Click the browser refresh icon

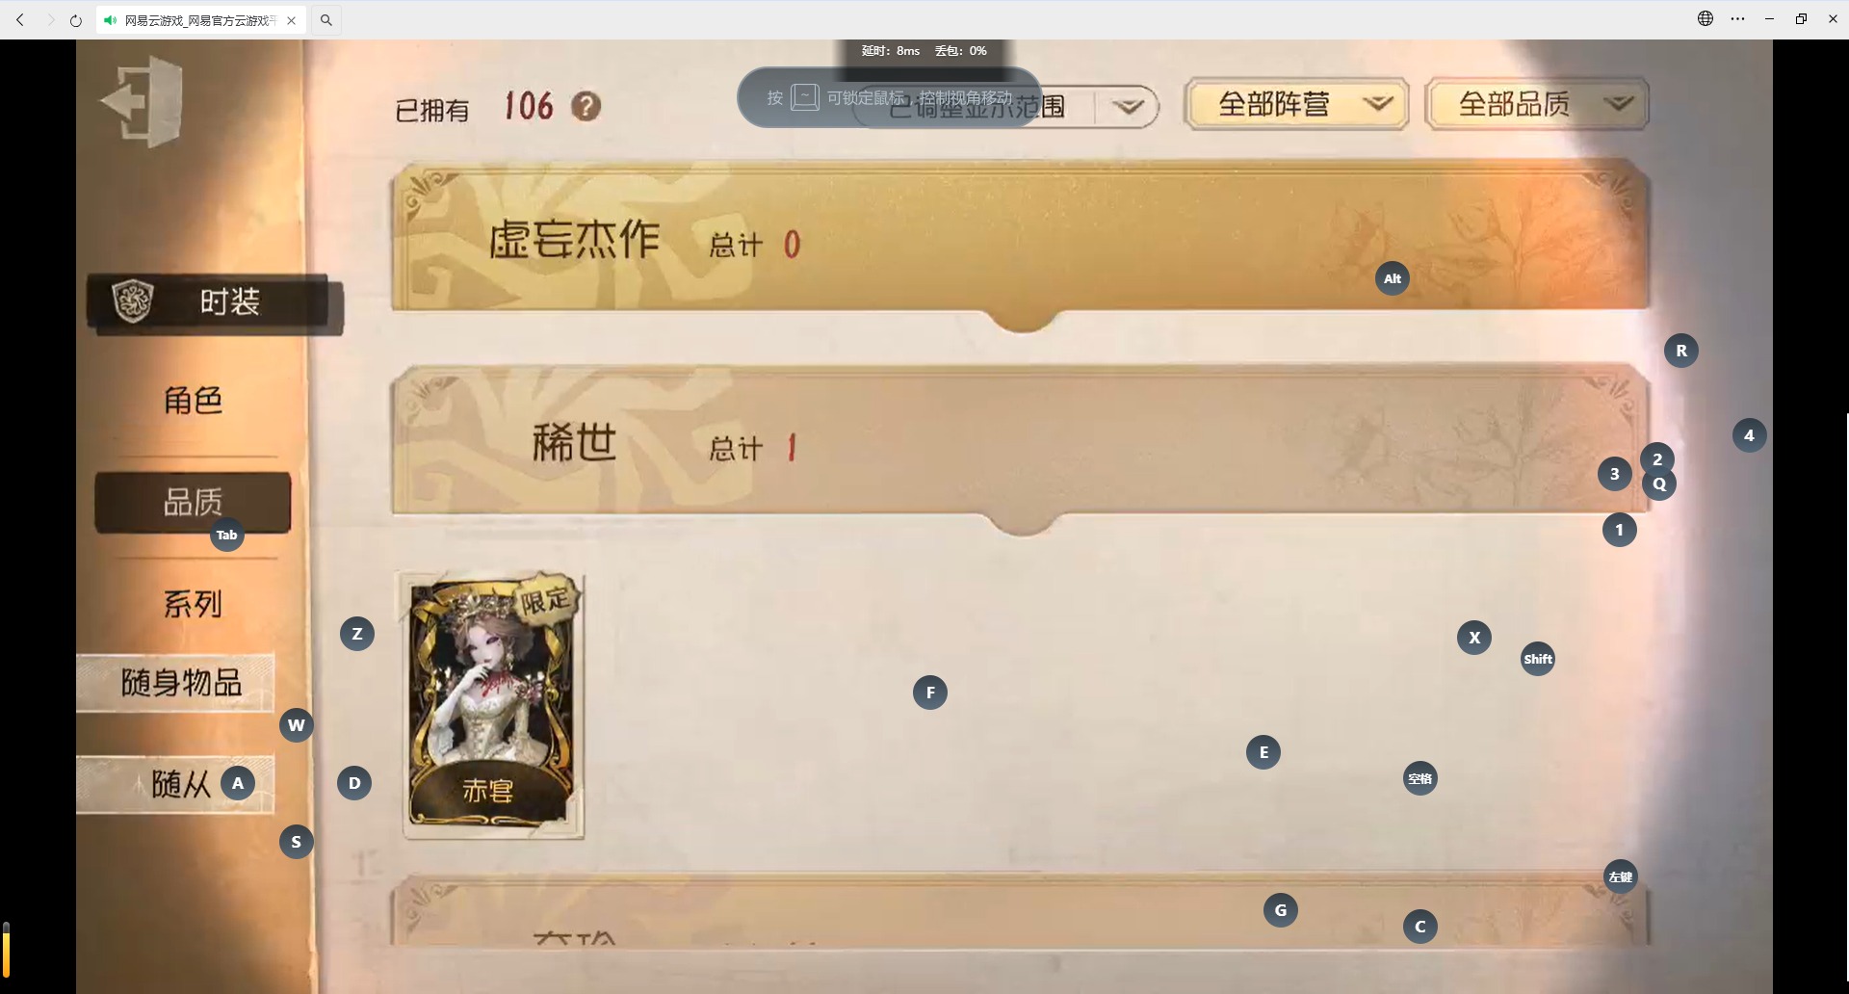point(76,20)
